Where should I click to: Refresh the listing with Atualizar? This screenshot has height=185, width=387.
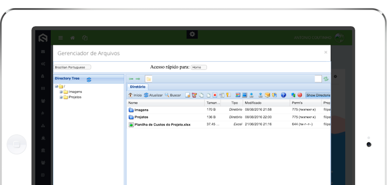pyautogui.click(x=153, y=95)
